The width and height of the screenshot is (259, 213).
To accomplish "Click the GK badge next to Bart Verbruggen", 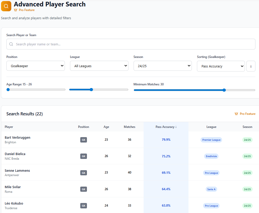I will tap(83, 139).
